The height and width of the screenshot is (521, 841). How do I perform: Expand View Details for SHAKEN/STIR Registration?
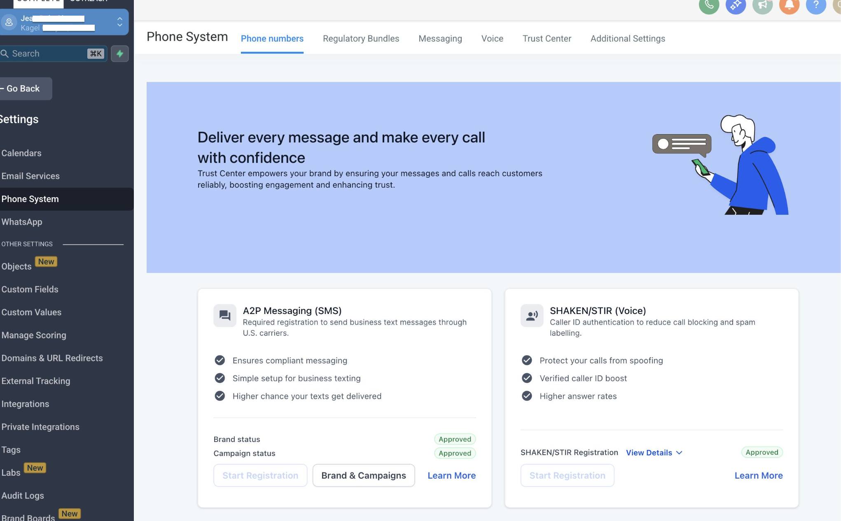point(654,453)
